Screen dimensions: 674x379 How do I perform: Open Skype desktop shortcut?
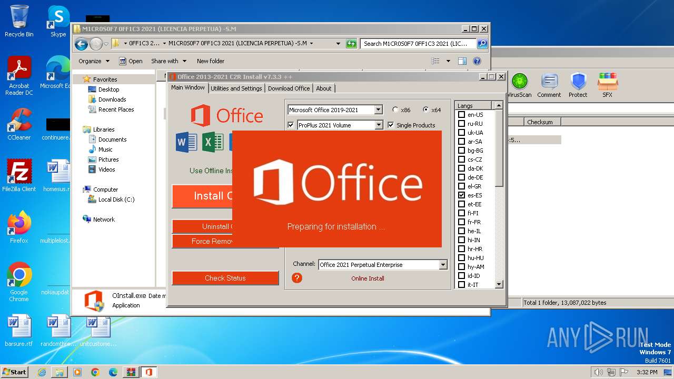point(58,21)
